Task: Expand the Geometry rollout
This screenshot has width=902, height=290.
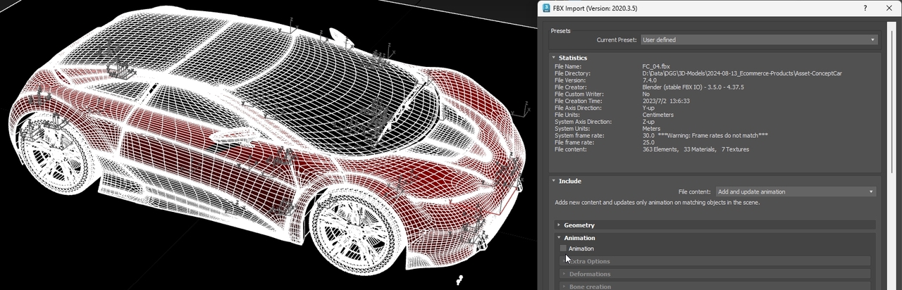Action: [715, 225]
